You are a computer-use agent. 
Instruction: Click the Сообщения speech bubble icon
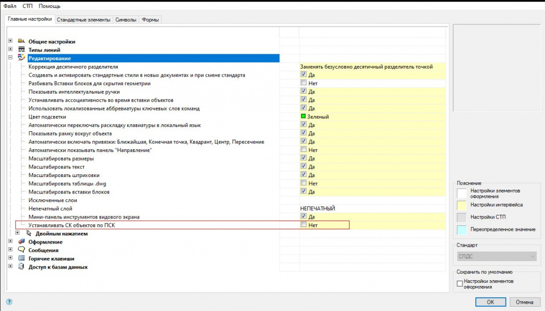[x=21, y=249]
